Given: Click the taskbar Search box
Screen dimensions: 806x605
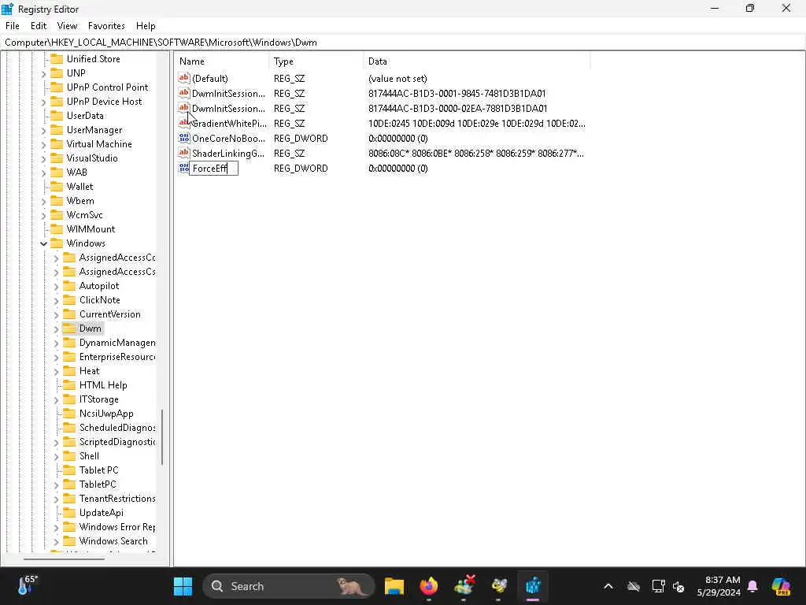Looking at the screenshot, I should [x=289, y=586].
